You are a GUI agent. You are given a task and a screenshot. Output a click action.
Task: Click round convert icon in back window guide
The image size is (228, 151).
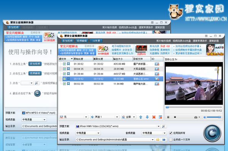37,93
